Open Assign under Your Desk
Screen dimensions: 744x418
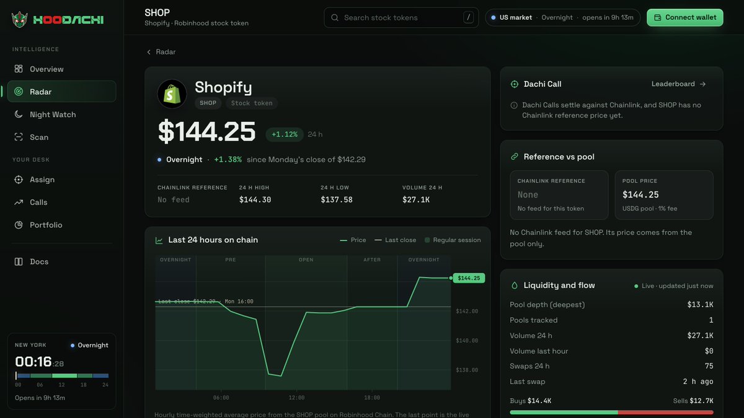(61, 180)
